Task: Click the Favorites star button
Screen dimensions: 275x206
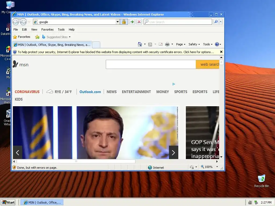Action: point(21,37)
